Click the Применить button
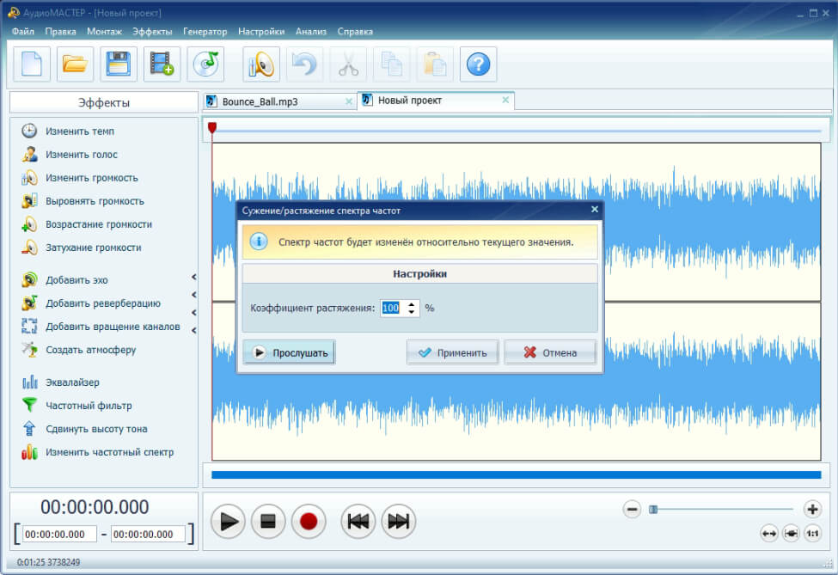The height and width of the screenshot is (575, 838). [x=452, y=352]
